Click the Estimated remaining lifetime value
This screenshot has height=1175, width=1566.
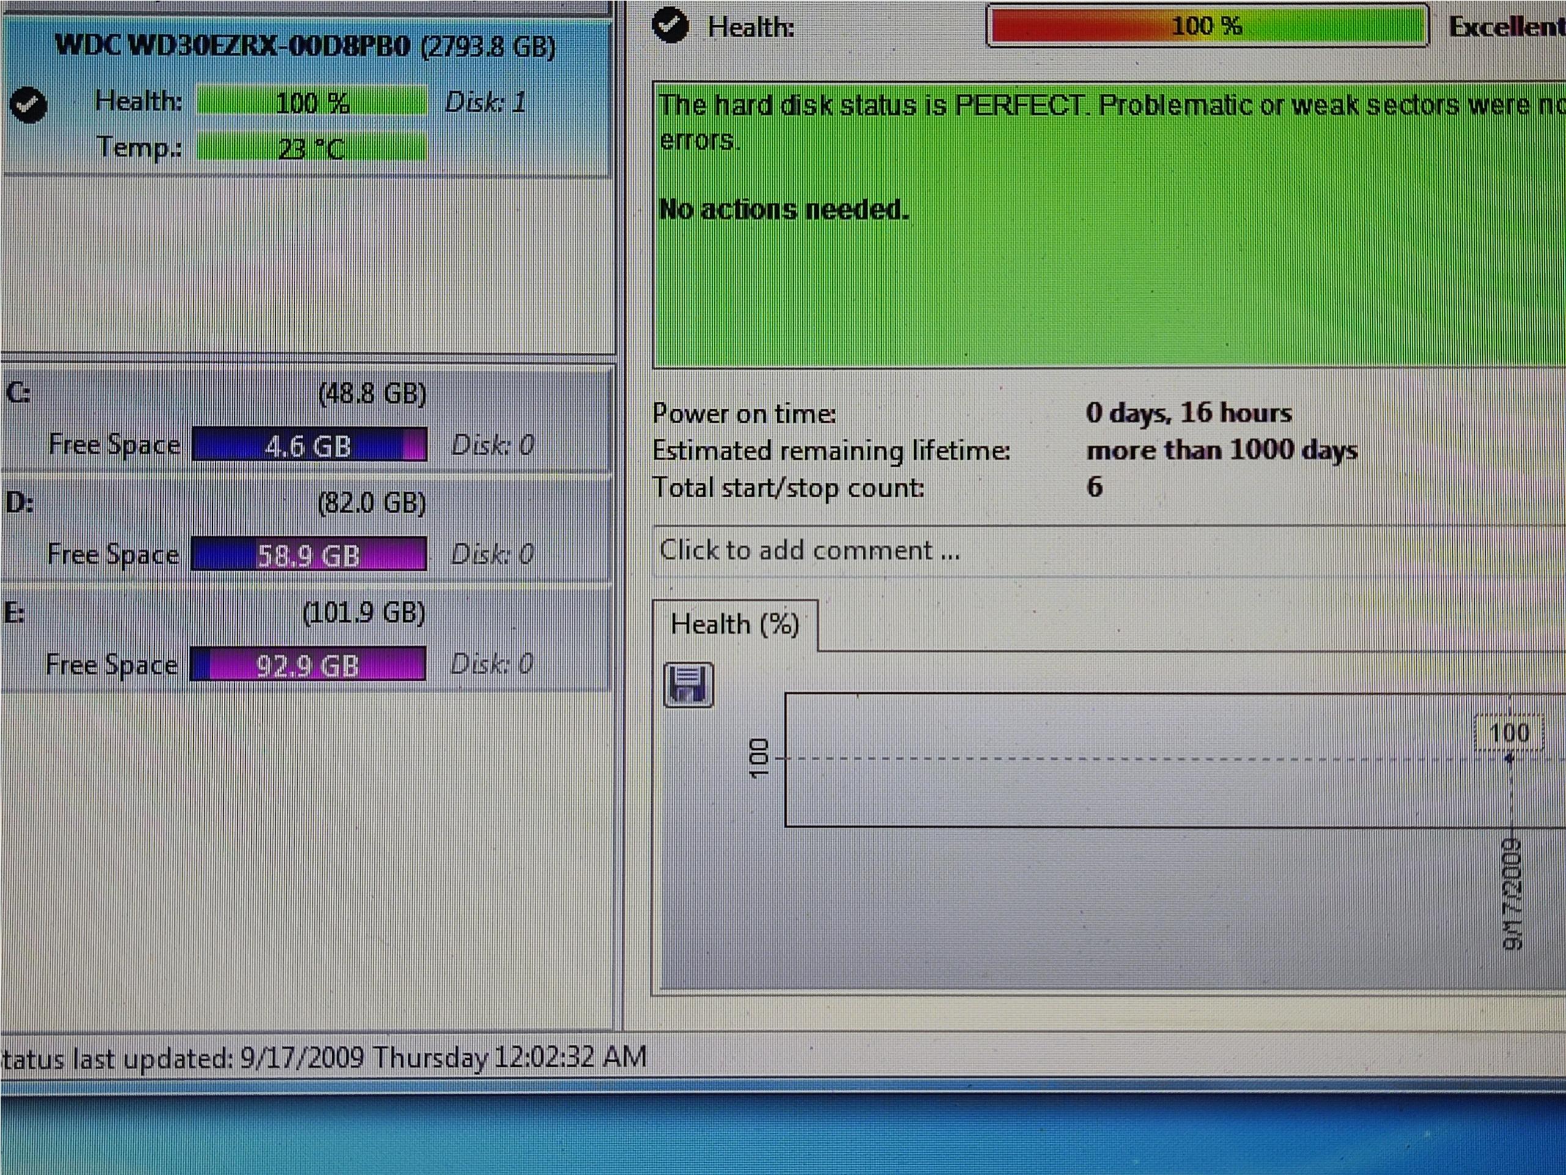coord(1221,450)
